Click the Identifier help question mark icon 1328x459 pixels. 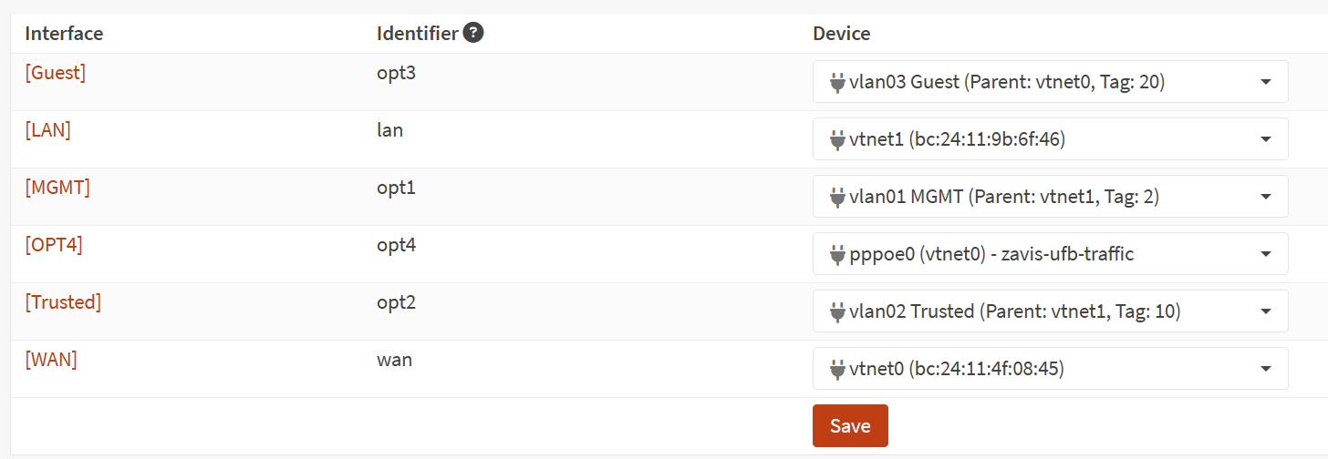click(472, 33)
